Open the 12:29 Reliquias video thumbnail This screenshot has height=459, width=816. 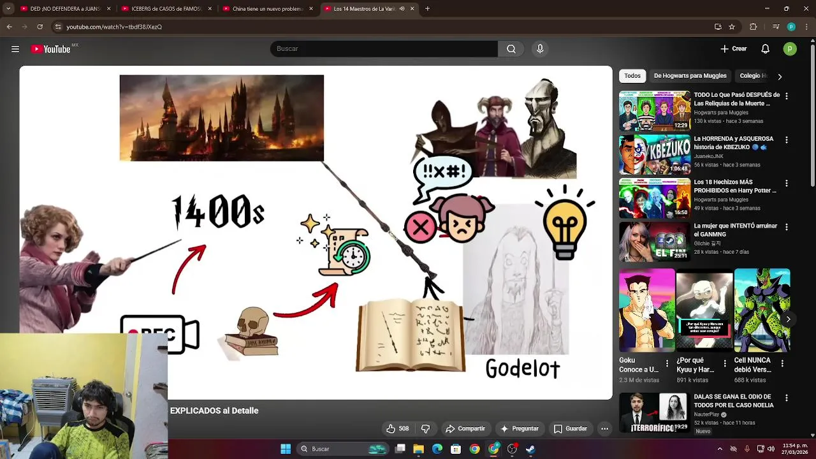pos(655,111)
